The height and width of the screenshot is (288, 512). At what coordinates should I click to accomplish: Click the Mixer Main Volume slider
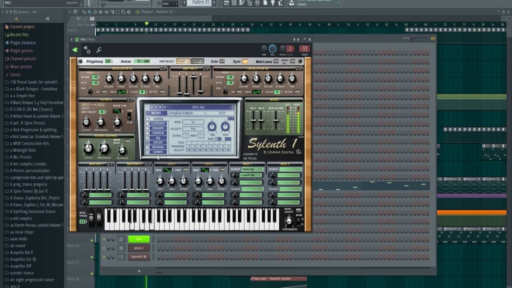(276, 120)
